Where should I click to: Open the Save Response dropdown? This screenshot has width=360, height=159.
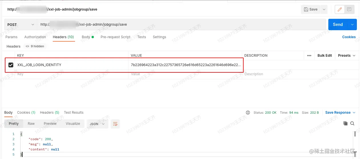click(x=340, y=113)
